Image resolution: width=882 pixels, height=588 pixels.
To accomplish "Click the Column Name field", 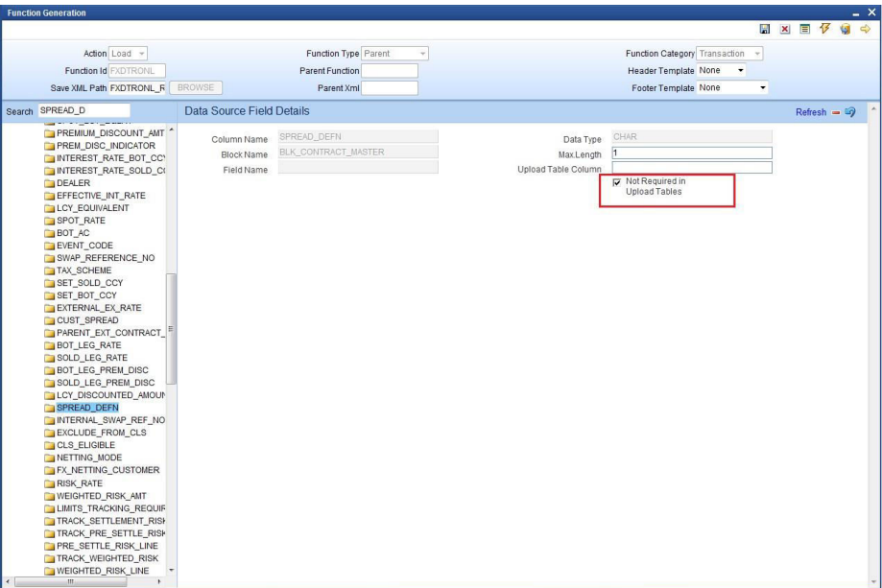I will coord(358,136).
